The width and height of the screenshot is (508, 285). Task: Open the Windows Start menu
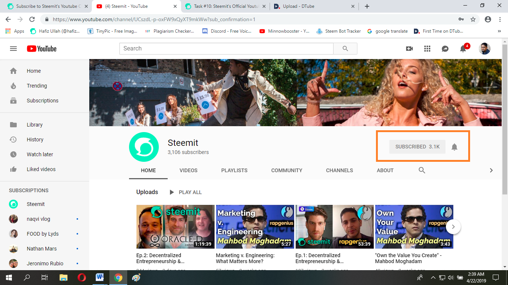(9, 278)
